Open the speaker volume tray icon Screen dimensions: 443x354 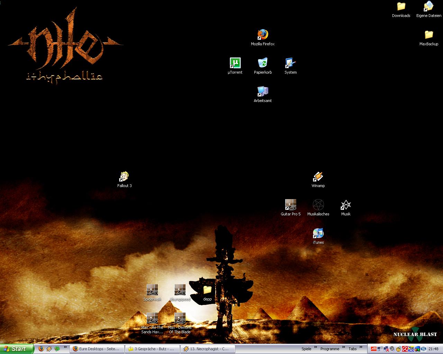click(392, 348)
